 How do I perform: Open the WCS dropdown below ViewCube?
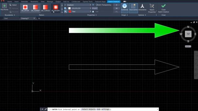pos(188,46)
